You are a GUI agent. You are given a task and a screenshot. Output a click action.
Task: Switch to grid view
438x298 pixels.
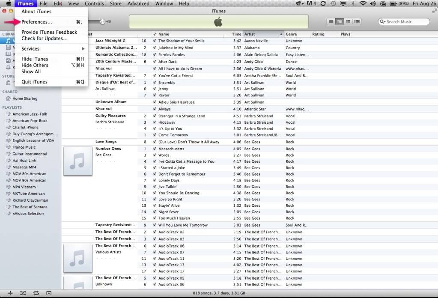click(x=349, y=21)
